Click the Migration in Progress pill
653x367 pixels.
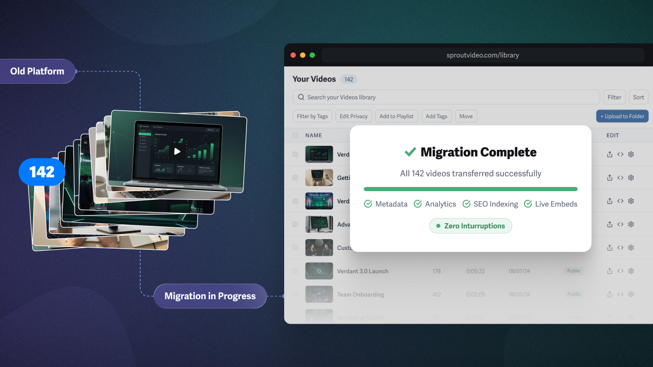click(210, 296)
